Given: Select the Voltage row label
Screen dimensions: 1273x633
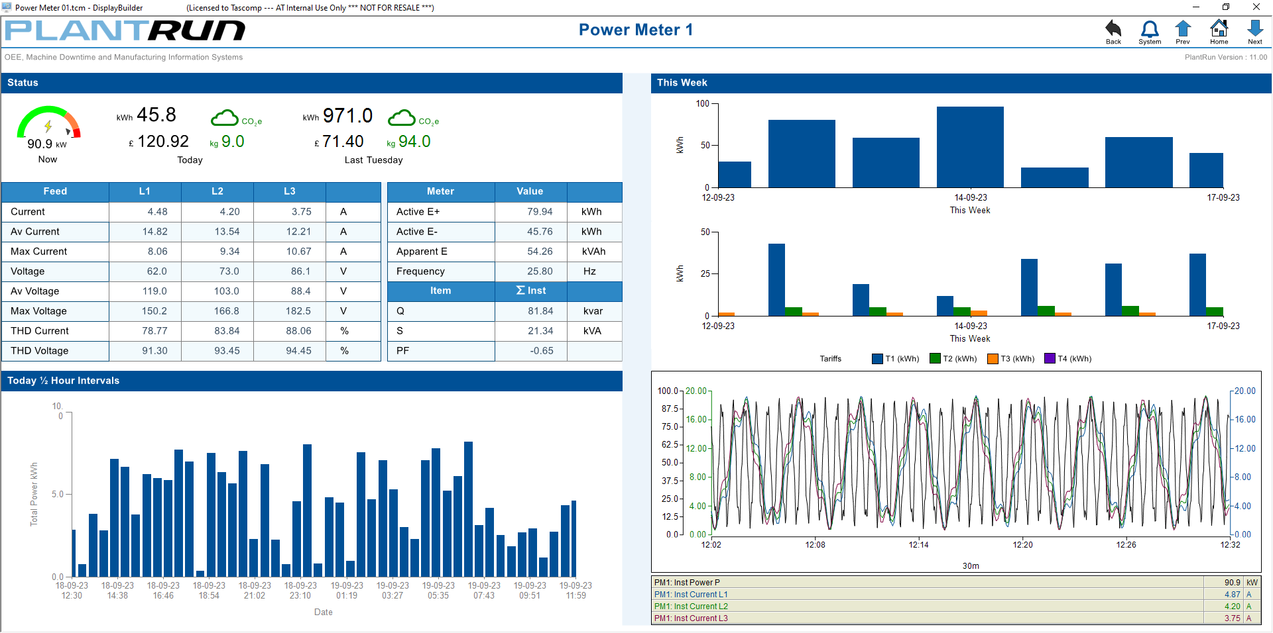Looking at the screenshot, I should point(28,271).
